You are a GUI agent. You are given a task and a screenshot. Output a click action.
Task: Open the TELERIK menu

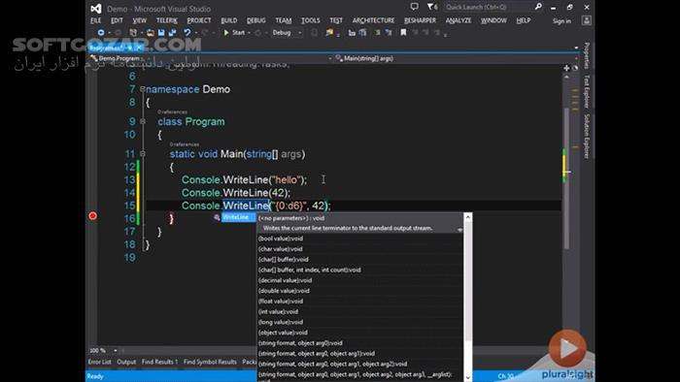coord(167,20)
